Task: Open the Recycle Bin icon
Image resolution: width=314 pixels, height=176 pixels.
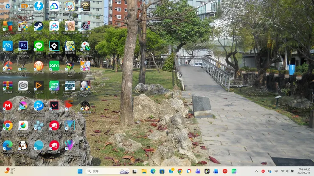Action: click(x=8, y=6)
